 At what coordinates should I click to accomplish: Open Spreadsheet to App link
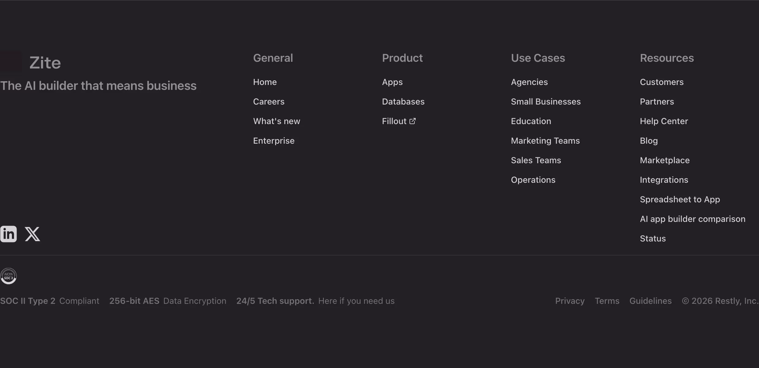pos(680,199)
